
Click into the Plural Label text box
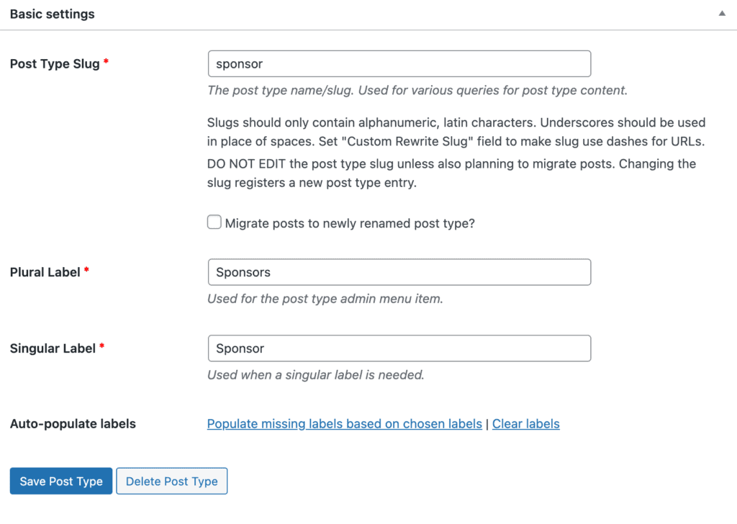point(399,272)
